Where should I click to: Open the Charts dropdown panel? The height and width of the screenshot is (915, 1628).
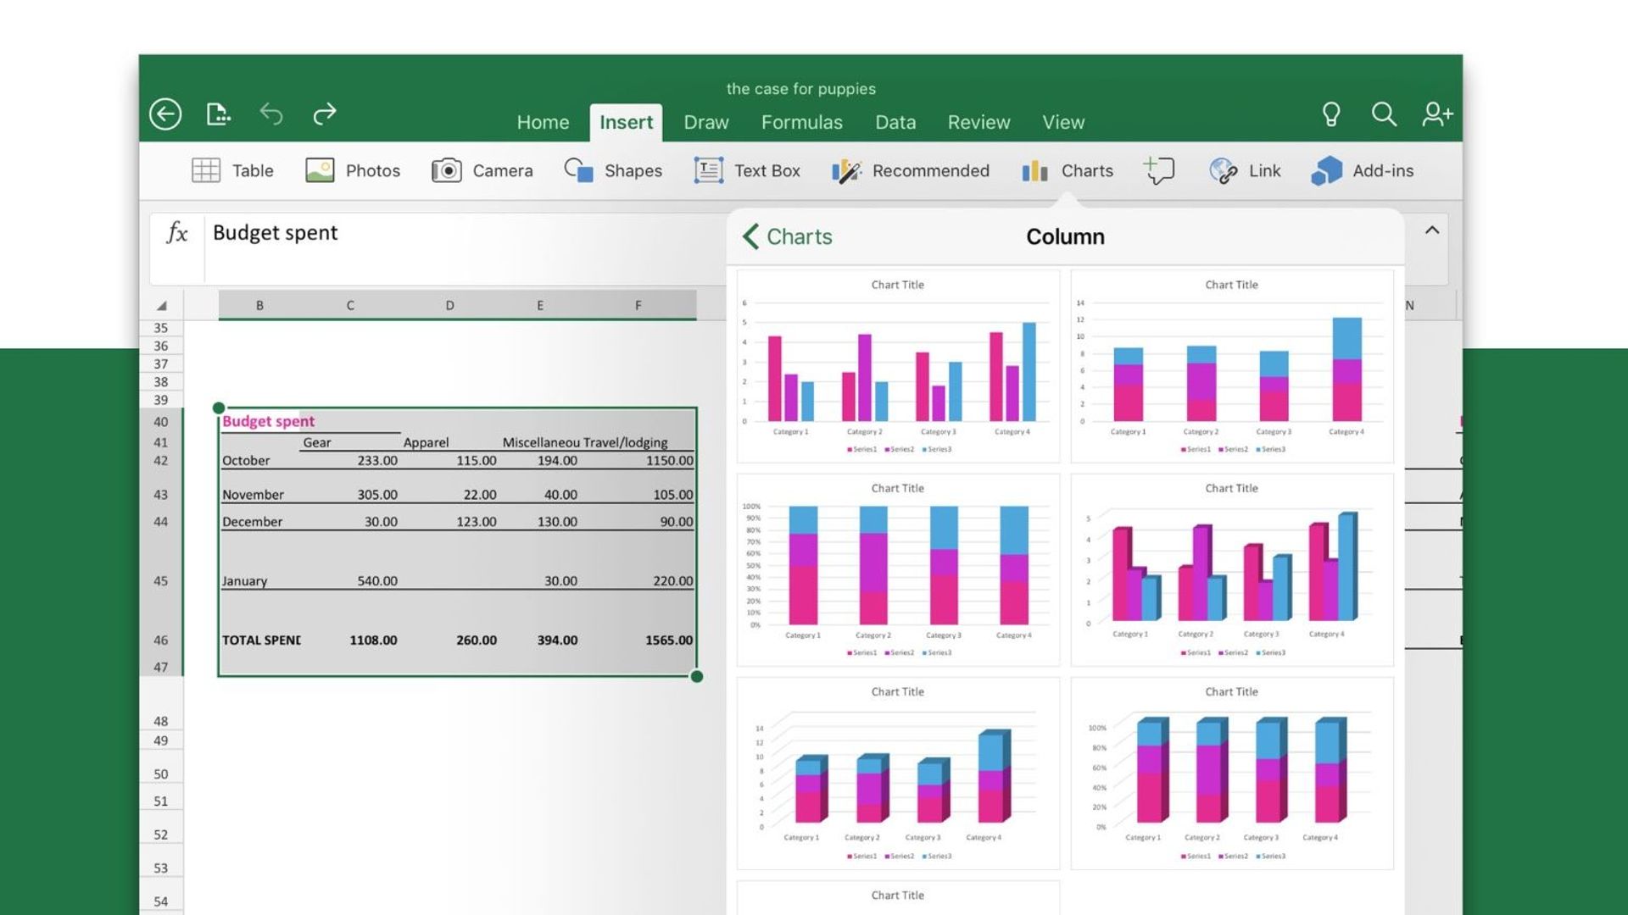pyautogui.click(x=1068, y=170)
